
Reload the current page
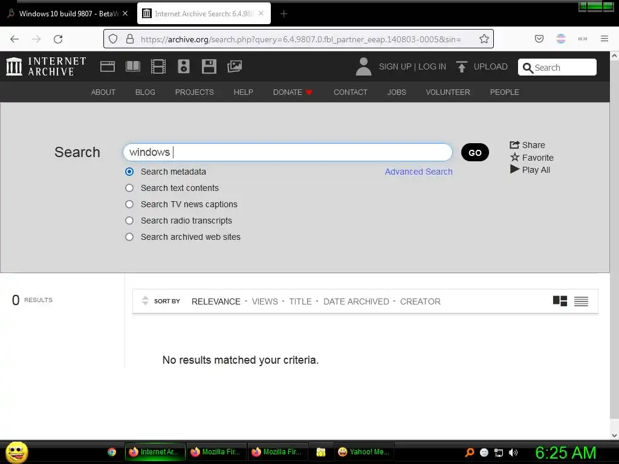[x=58, y=39]
